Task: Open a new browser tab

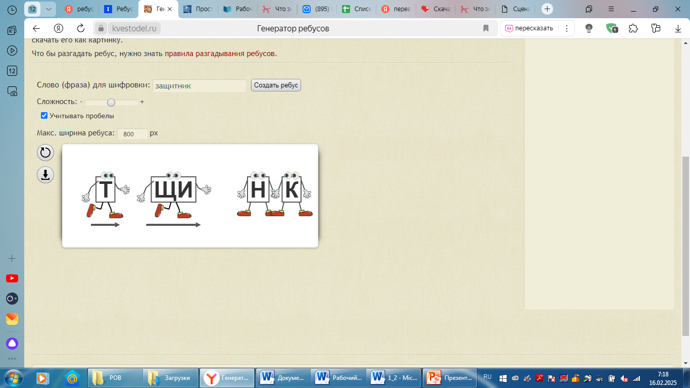Action: click(548, 9)
